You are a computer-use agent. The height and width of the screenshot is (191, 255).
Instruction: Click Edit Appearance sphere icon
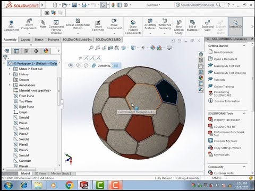[x=152, y=48]
